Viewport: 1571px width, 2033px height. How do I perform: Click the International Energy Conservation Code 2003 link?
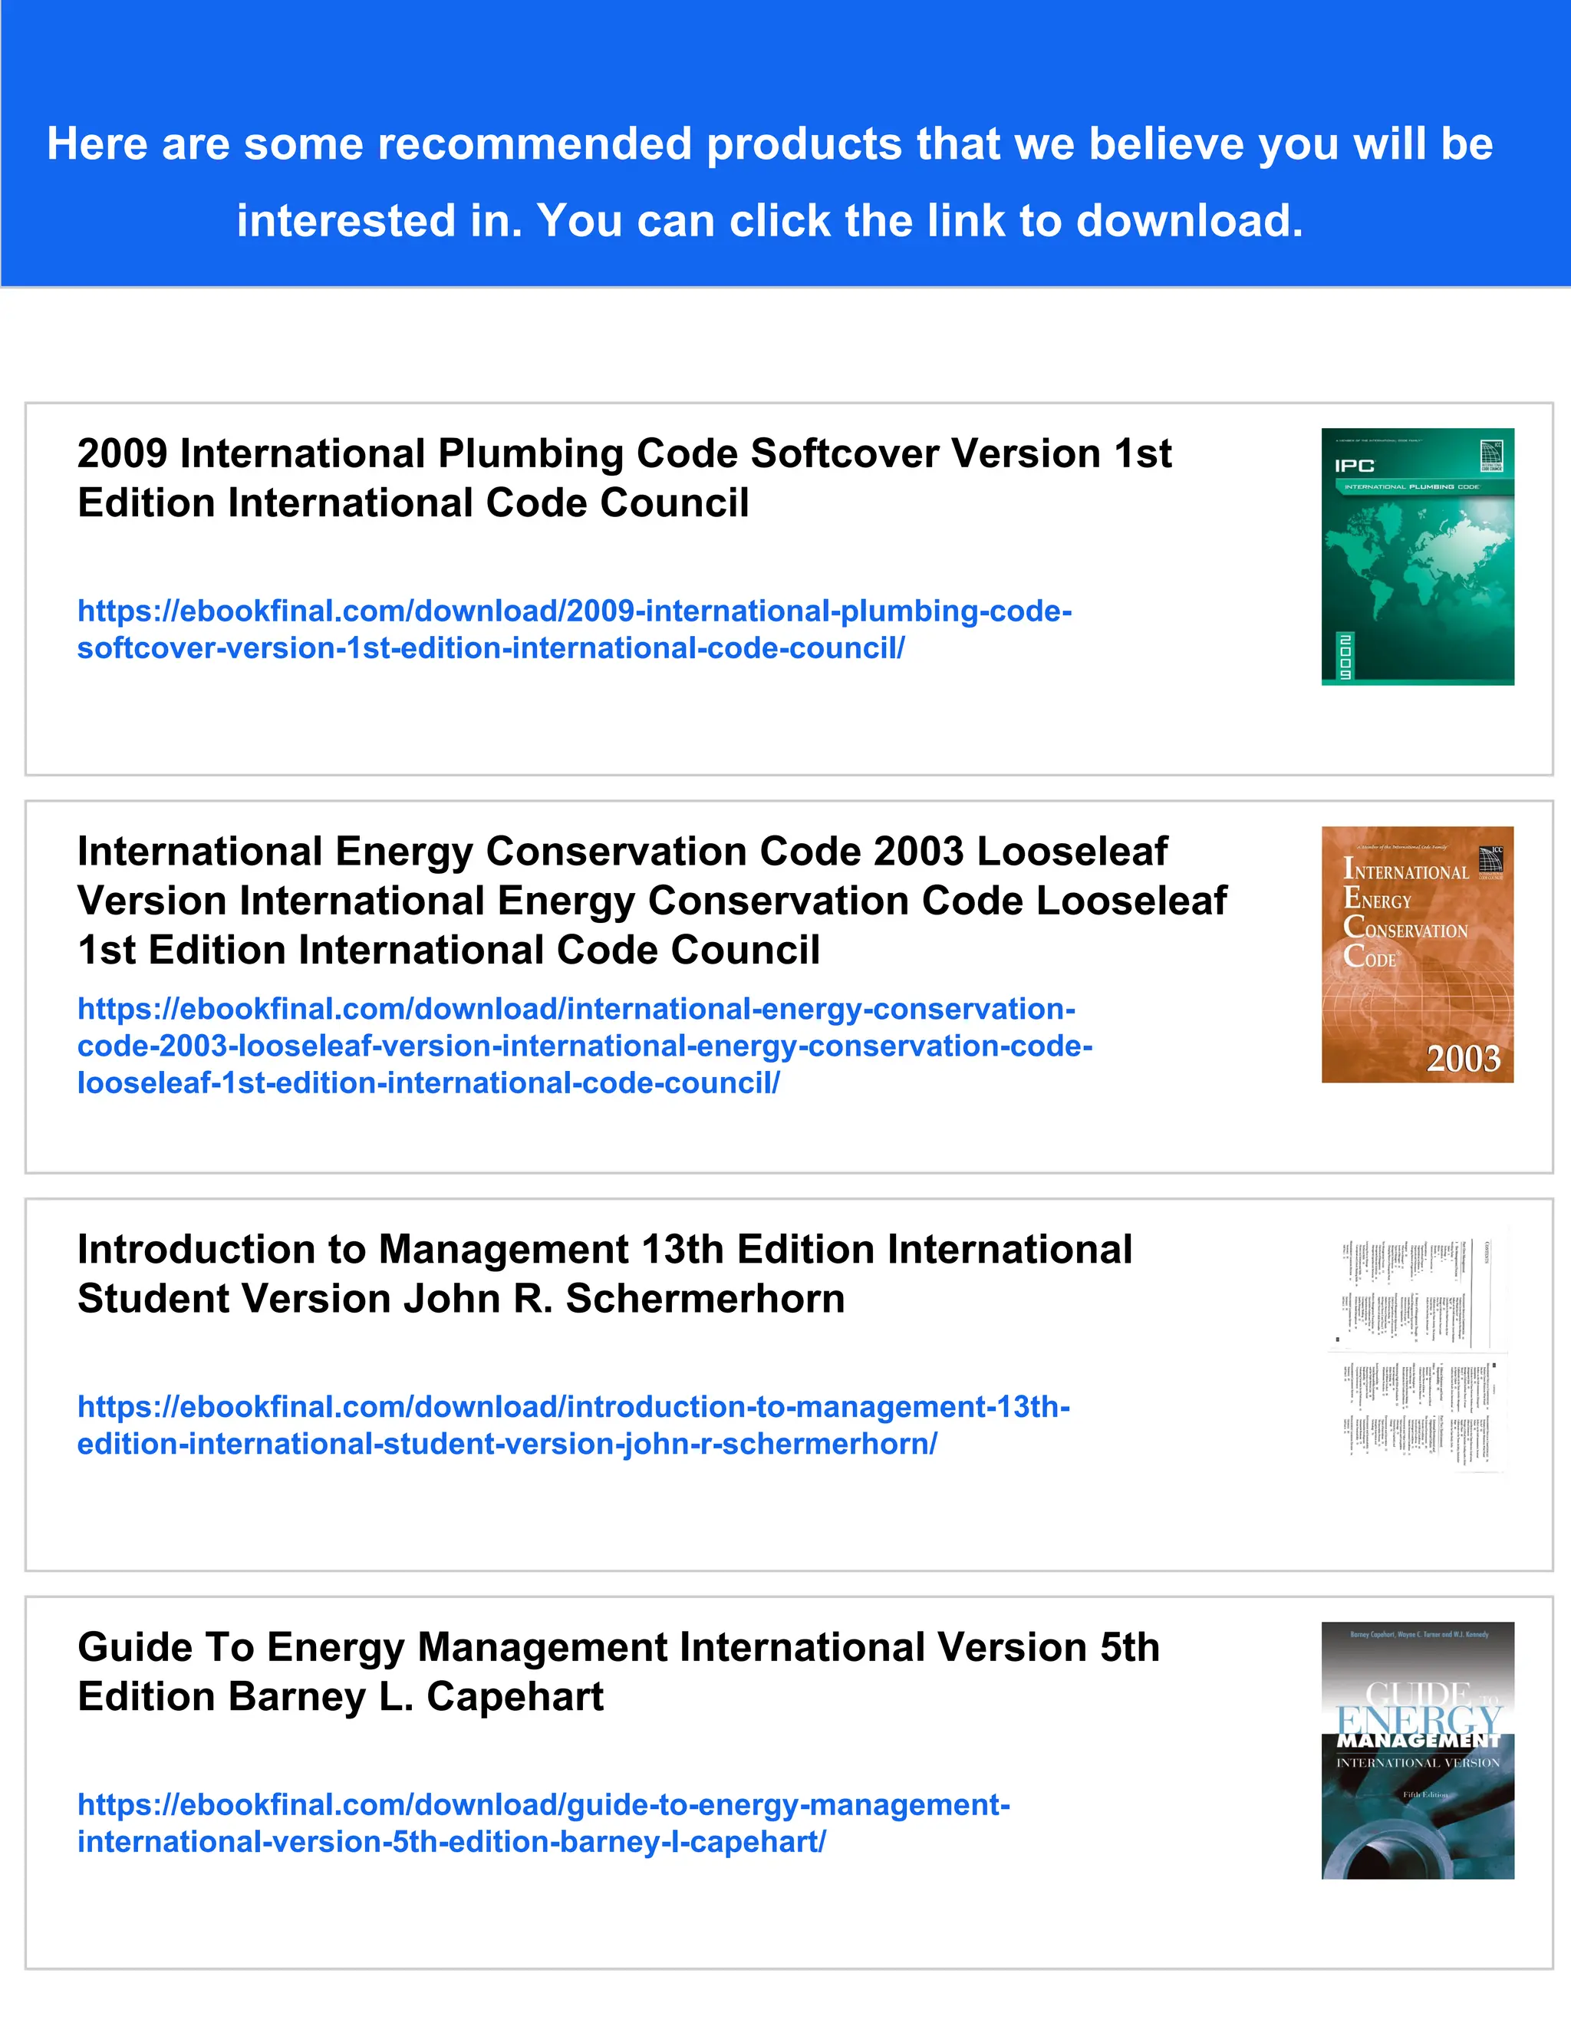tap(585, 1046)
